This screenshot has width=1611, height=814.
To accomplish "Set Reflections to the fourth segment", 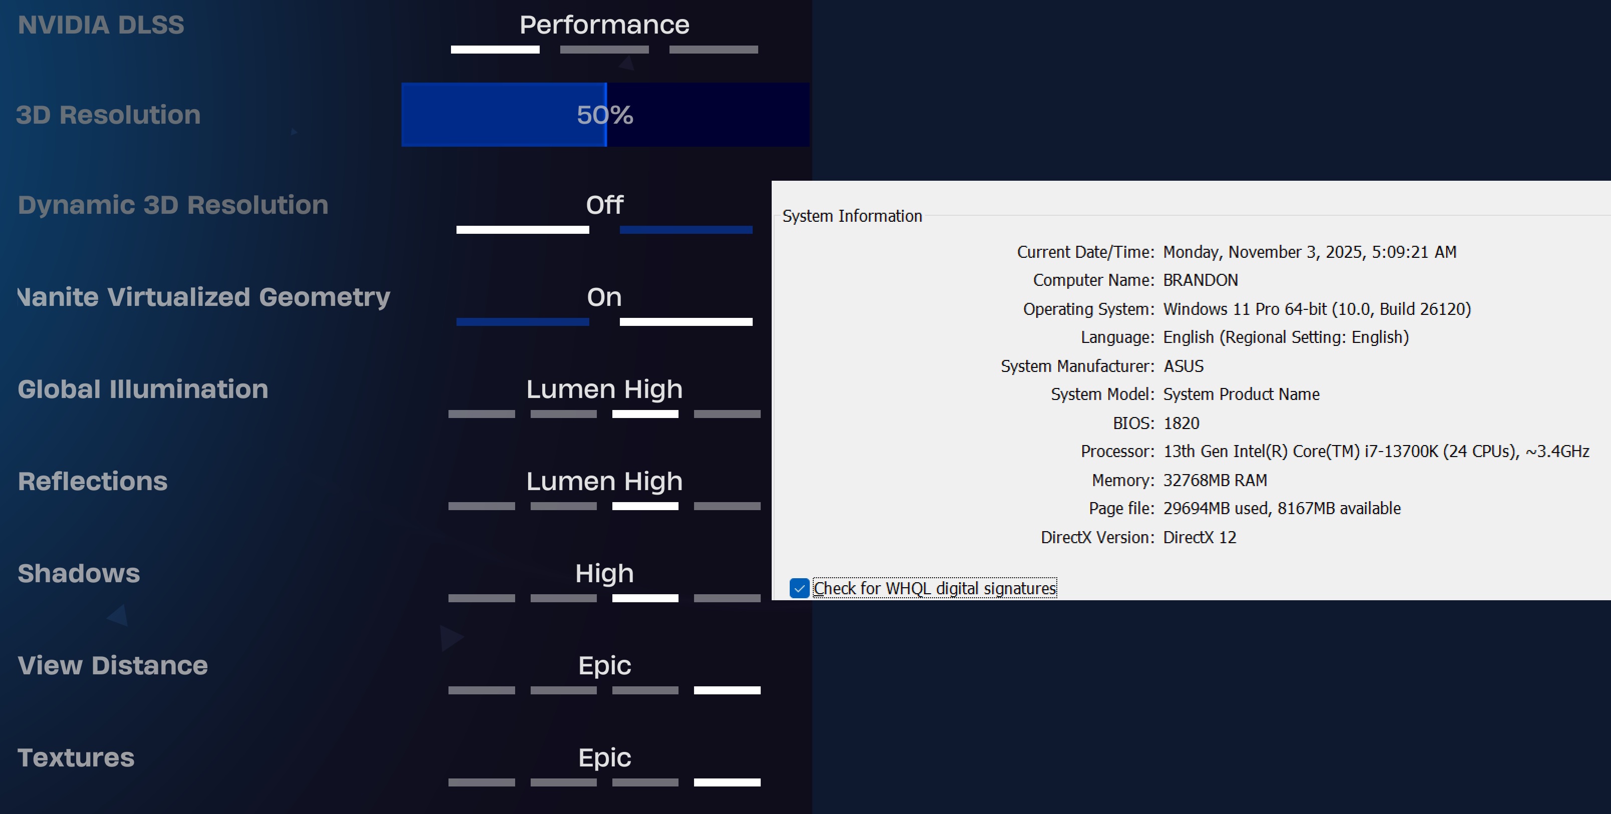I will click(x=727, y=506).
